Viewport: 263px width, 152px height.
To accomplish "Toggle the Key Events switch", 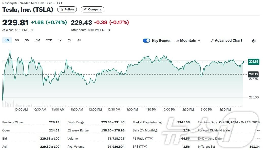I will tap(146, 41).
